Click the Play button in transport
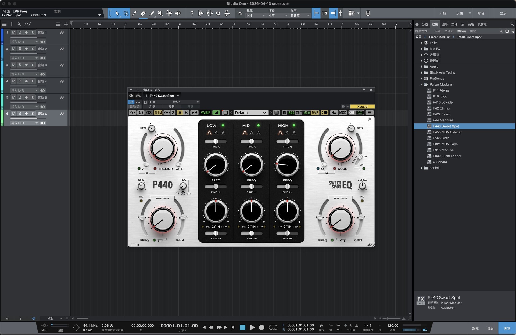 252,327
